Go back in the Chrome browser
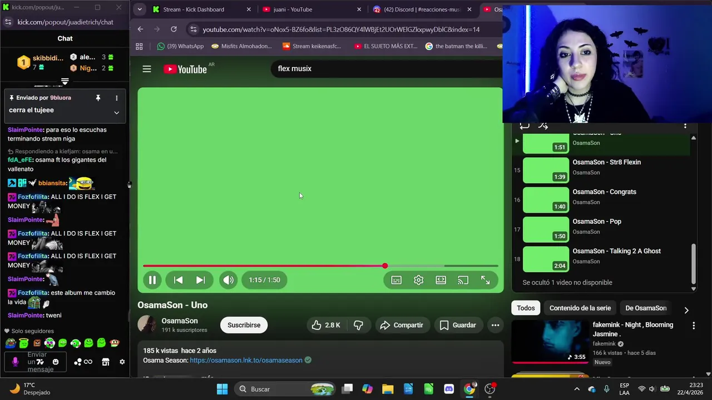712x400 pixels. coord(140,29)
